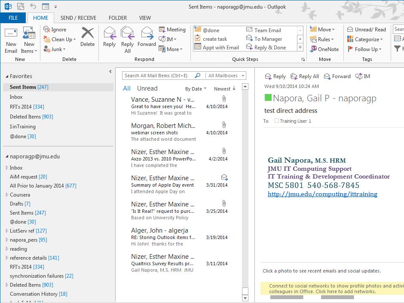404x303 pixels.
Task: Reply with a Meeting
Action: click(172, 30)
